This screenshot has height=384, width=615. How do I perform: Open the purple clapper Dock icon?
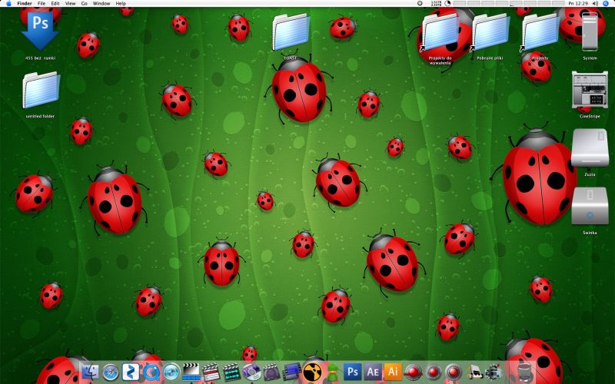[x=271, y=372]
